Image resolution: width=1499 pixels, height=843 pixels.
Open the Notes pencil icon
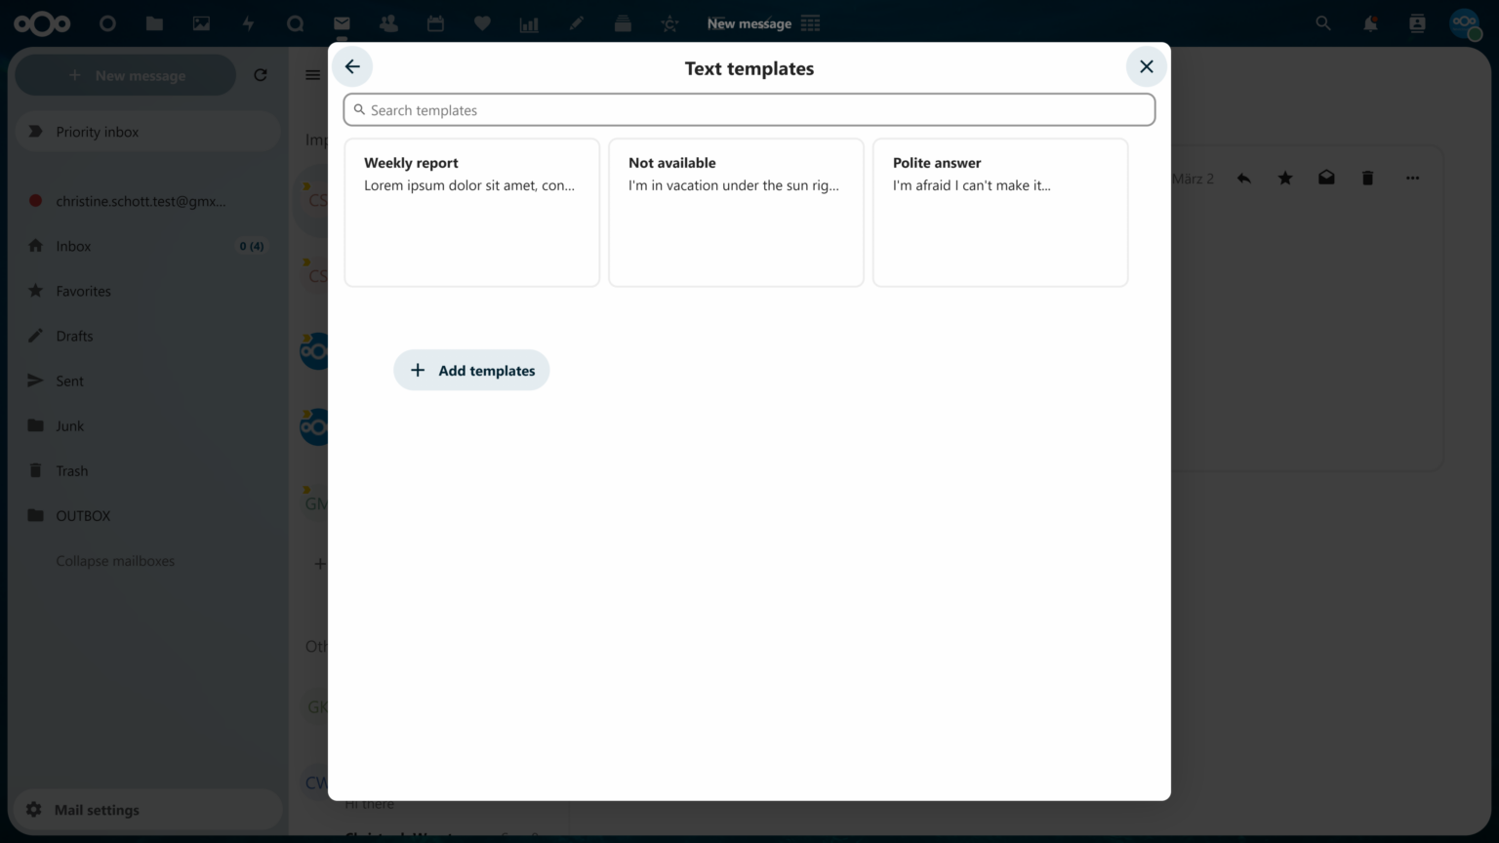click(x=576, y=23)
